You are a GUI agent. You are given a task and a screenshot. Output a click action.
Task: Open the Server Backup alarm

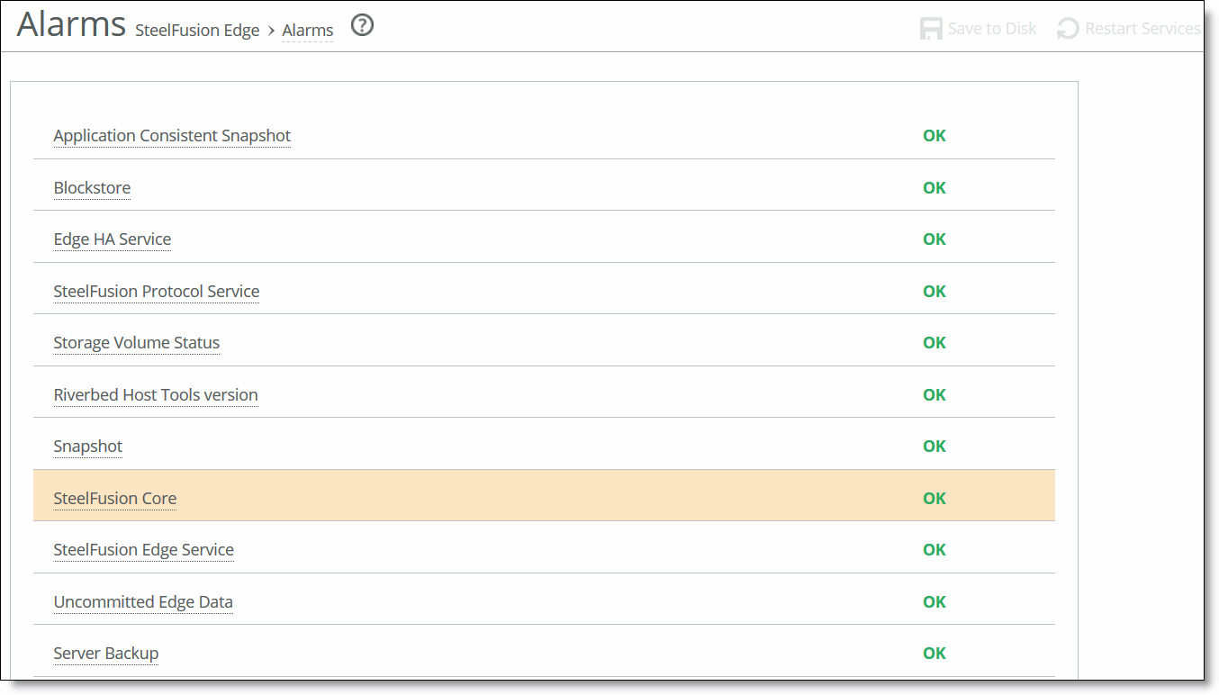tap(106, 654)
